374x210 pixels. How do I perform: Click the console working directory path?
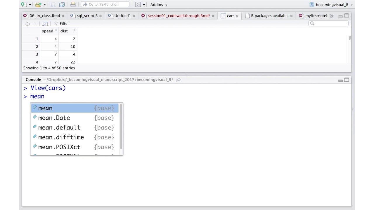108,80
